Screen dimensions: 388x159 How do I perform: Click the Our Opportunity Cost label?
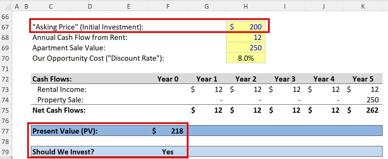coord(98,58)
